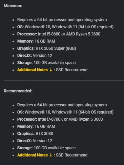The image size is (124, 165).
Task: Click the down arrow in Minimum Additional Notes
Action: pyautogui.click(x=51, y=70)
